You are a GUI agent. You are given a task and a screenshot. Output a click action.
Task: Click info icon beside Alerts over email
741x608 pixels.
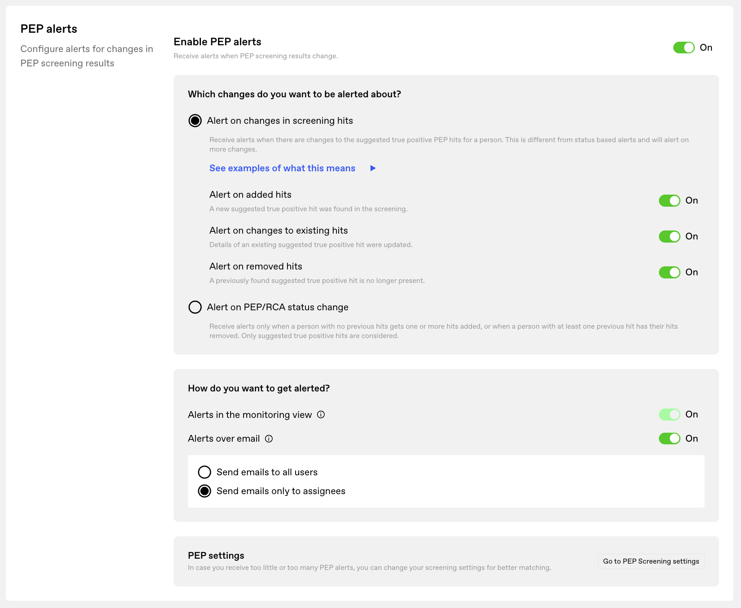pyautogui.click(x=269, y=439)
